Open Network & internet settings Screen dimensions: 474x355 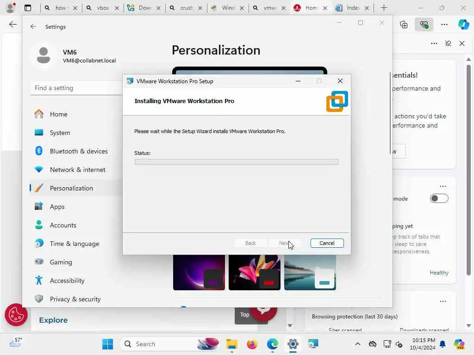[x=76, y=170]
